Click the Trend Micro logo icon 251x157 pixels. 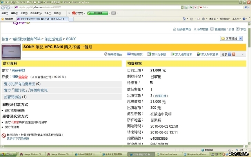click(74, 13)
